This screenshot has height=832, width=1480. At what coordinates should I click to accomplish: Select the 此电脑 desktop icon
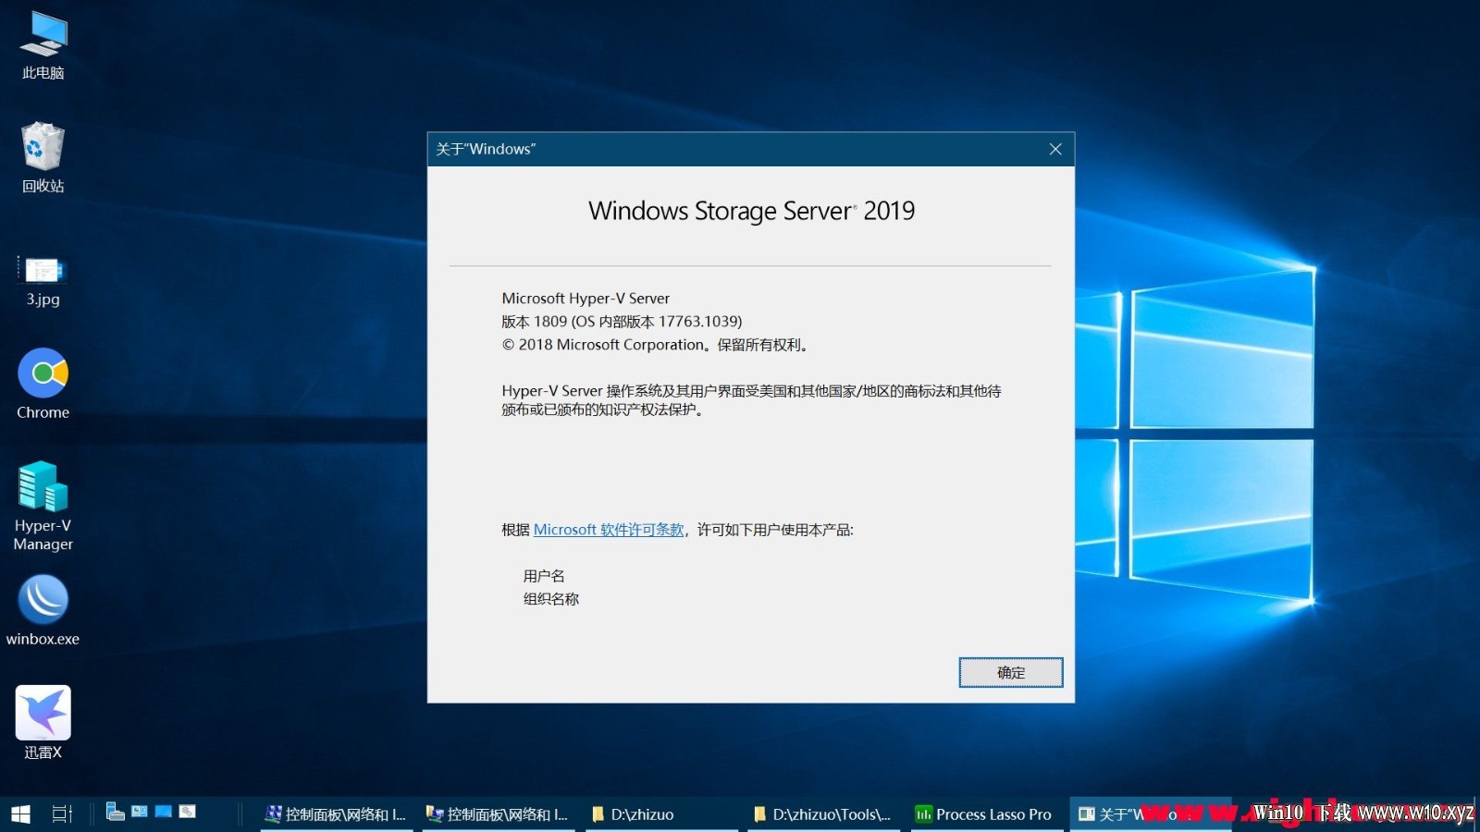pyautogui.click(x=43, y=46)
